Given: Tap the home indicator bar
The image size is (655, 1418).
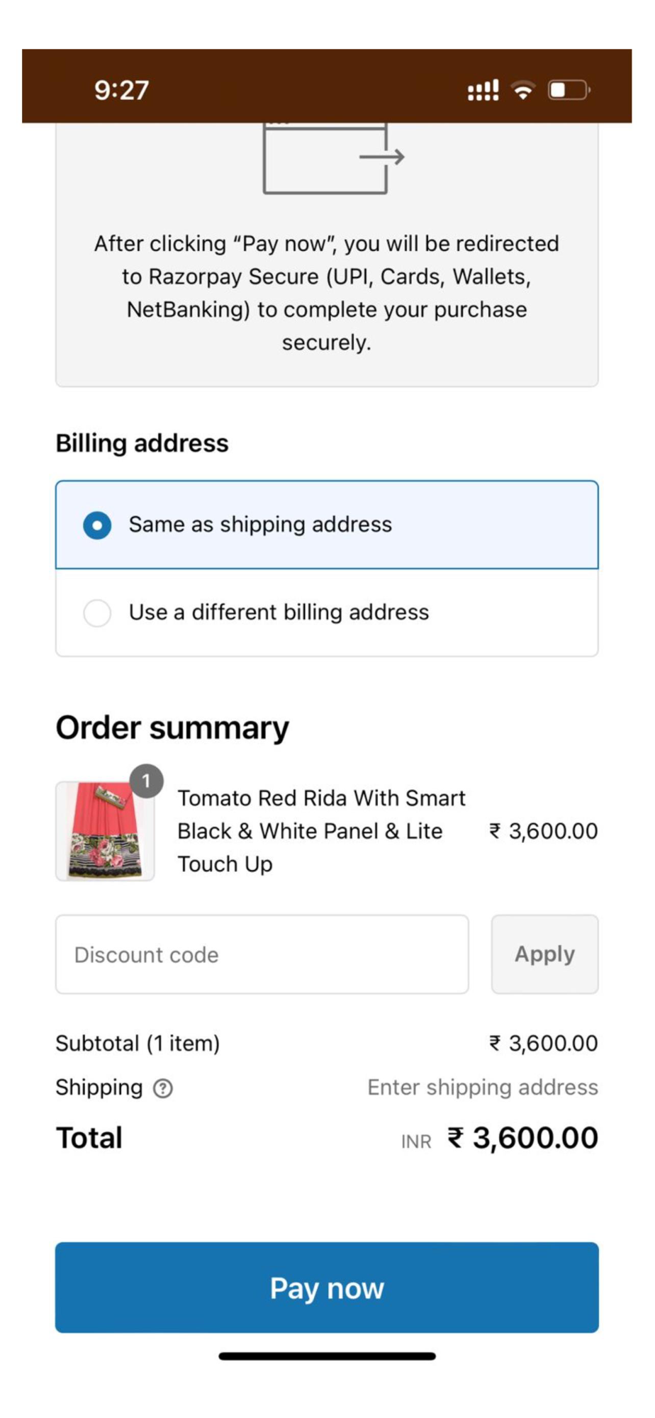Looking at the screenshot, I should pos(327,1356).
